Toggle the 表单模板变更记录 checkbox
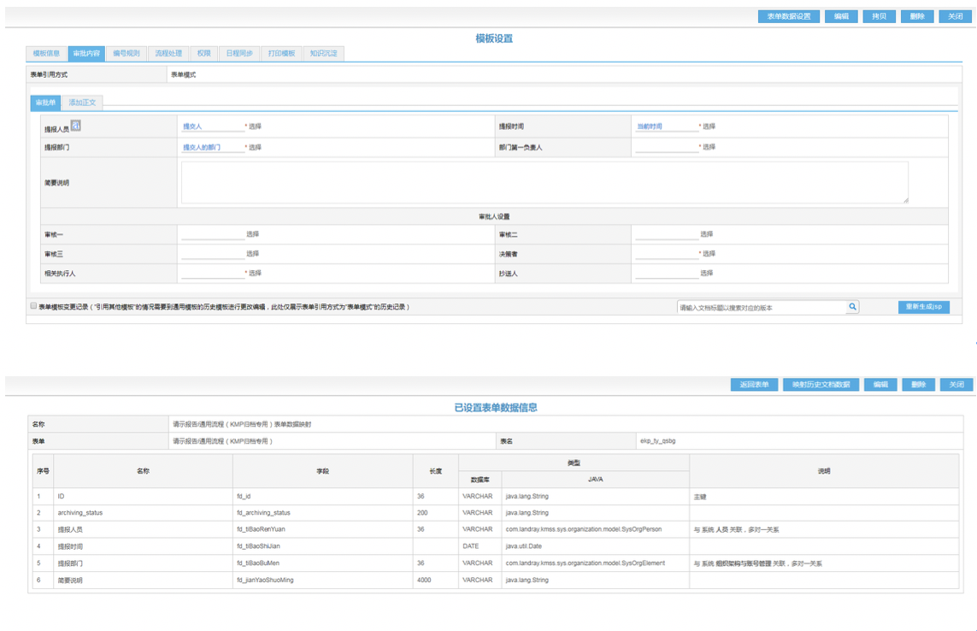 tap(33, 306)
